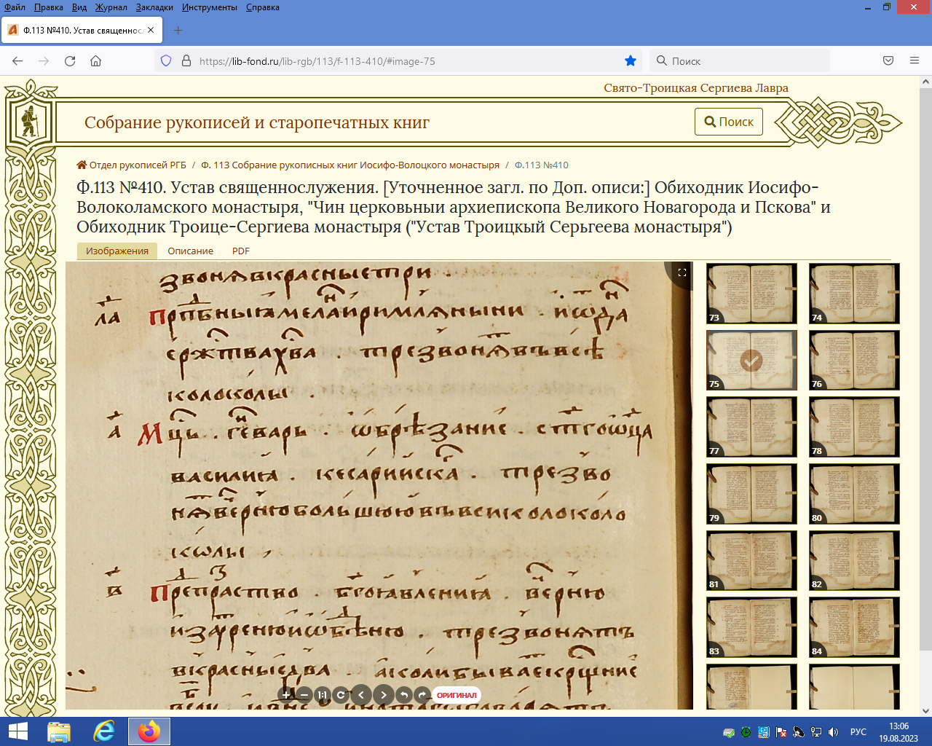This screenshot has width=932, height=746.
Task: Download the ОРИГИНАЛ image
Action: (457, 695)
